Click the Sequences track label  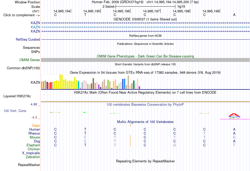[x=31, y=47]
